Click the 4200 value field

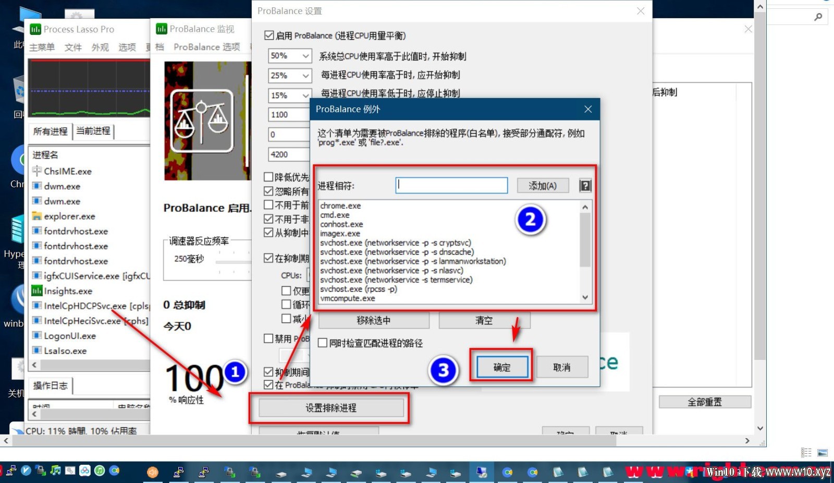[289, 154]
